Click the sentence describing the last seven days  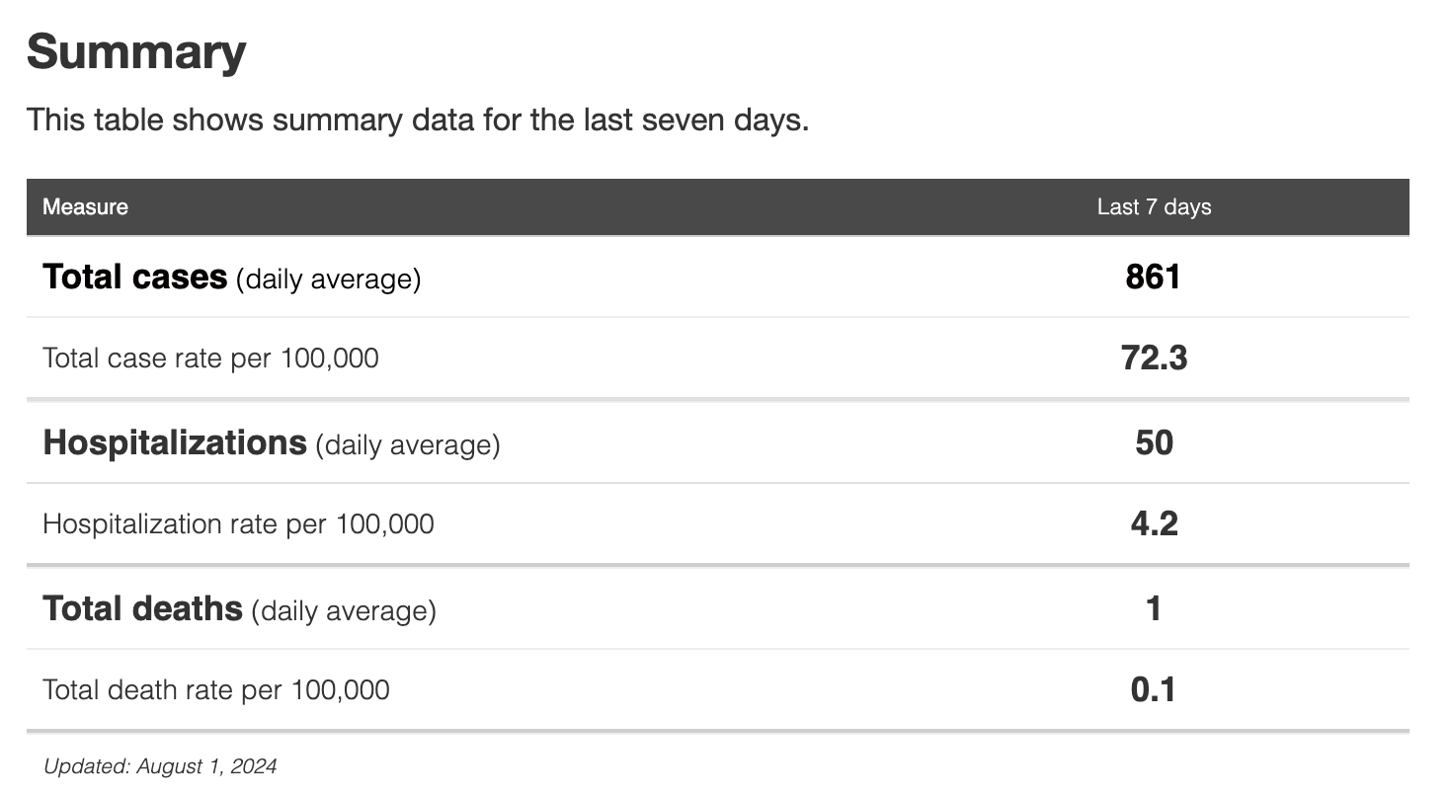tap(418, 120)
